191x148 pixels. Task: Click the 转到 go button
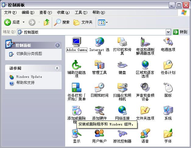click(180, 32)
